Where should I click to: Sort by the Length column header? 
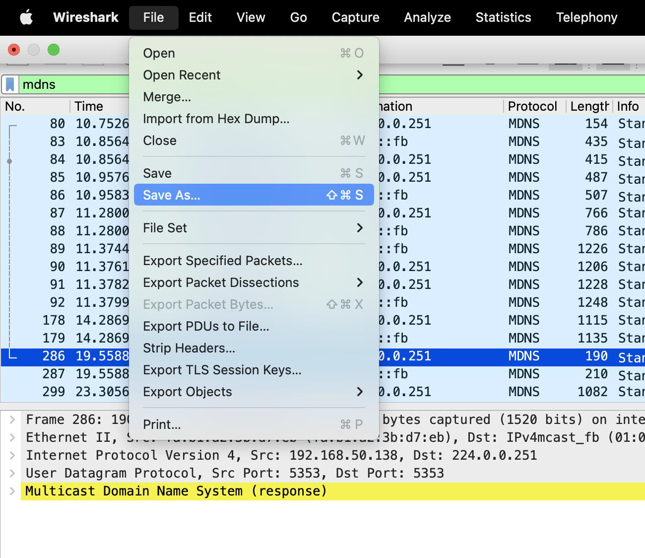(588, 106)
